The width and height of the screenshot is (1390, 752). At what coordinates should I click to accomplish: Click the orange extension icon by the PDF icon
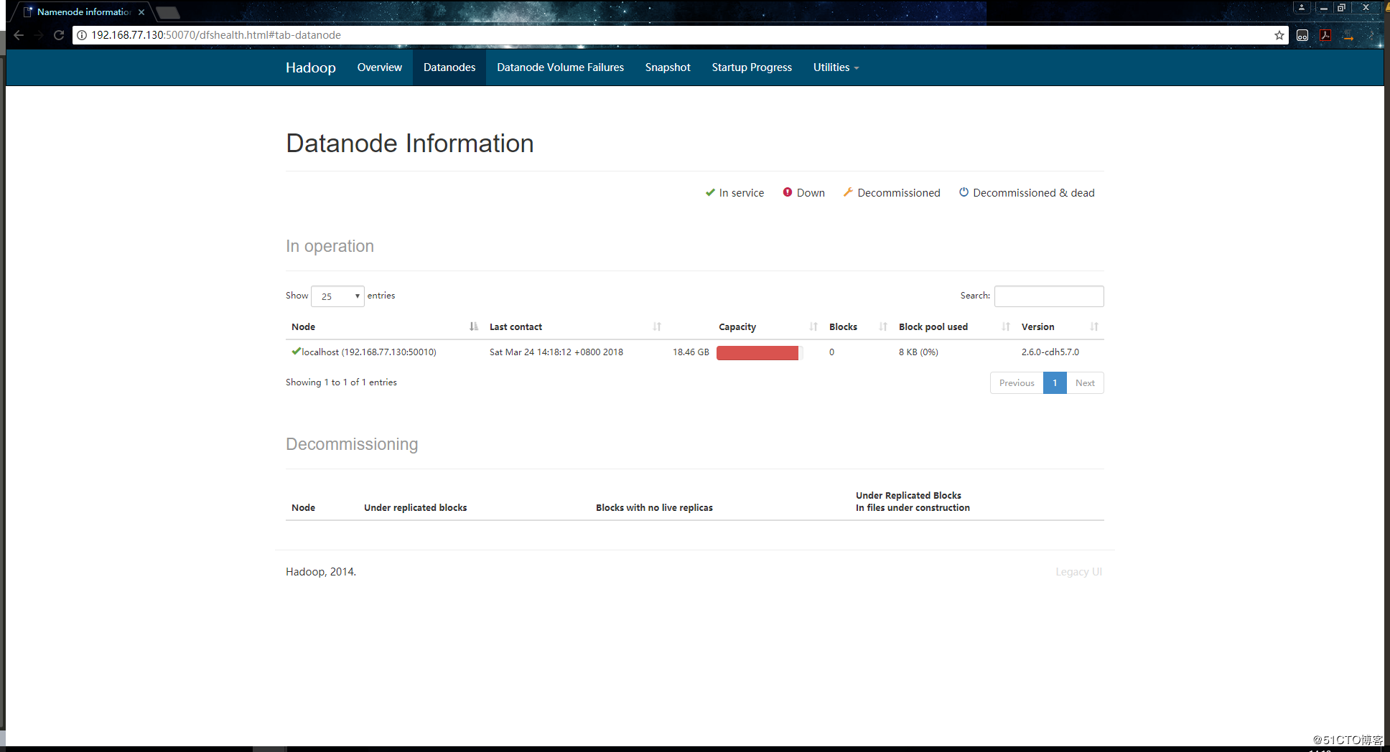[1348, 35]
